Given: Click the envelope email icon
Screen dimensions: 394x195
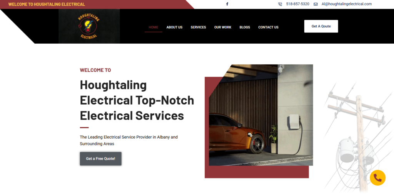Looking at the screenshot, I should pyautogui.click(x=316, y=4).
